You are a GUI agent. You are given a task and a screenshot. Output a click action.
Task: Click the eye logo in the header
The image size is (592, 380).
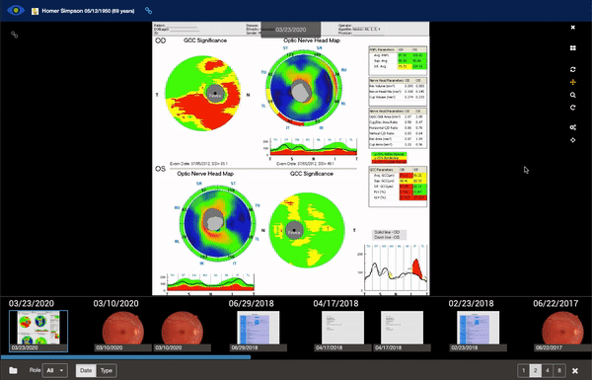click(x=16, y=10)
